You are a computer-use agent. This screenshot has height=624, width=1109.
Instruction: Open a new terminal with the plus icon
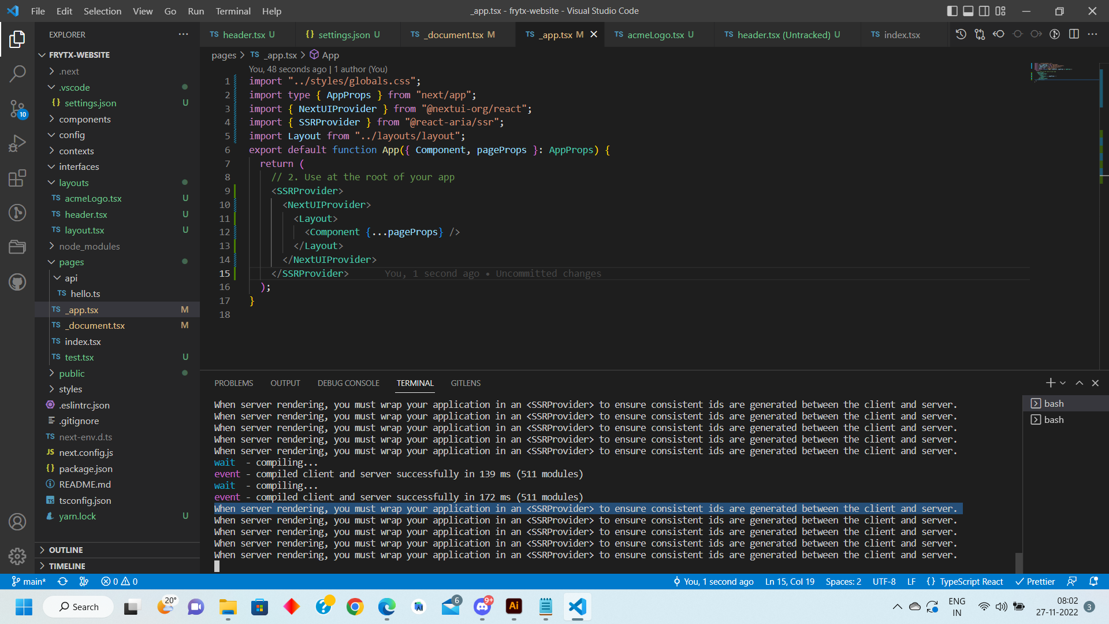[x=1050, y=383]
